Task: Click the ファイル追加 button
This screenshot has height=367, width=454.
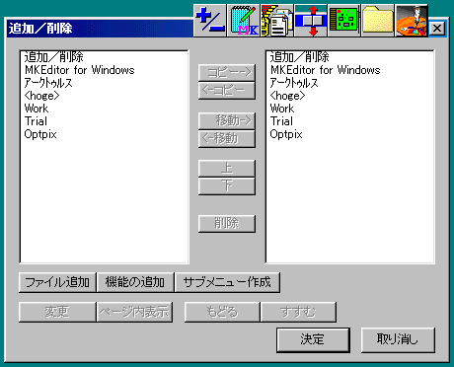Action: click(x=57, y=282)
